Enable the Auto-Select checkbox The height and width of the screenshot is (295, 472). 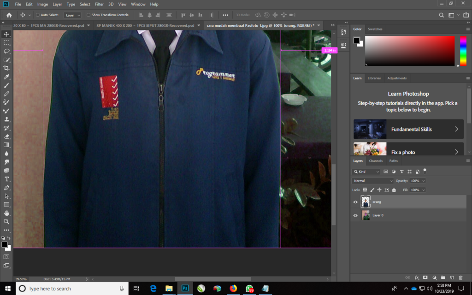pyautogui.click(x=38, y=15)
